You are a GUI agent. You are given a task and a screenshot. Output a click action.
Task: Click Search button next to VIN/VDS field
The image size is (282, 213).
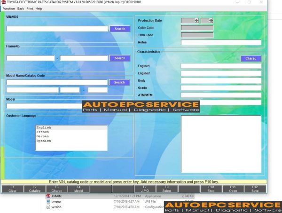120,29
